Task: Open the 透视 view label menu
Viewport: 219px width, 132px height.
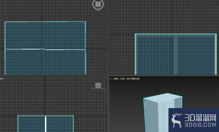Action: pos(116,79)
